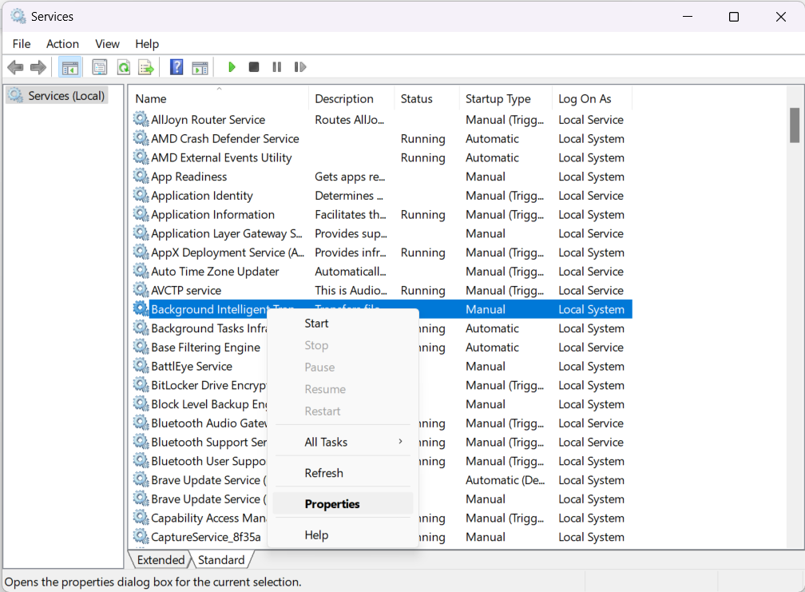Click the Export List toolbar icon
This screenshot has width=805, height=592.
pos(145,67)
